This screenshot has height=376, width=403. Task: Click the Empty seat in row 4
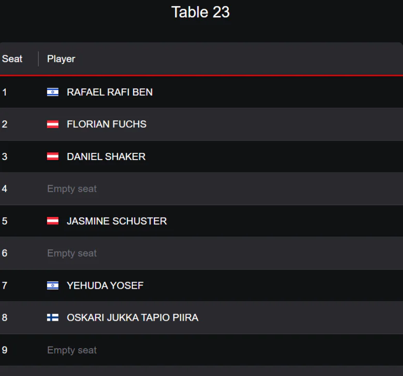pyautogui.click(x=72, y=189)
